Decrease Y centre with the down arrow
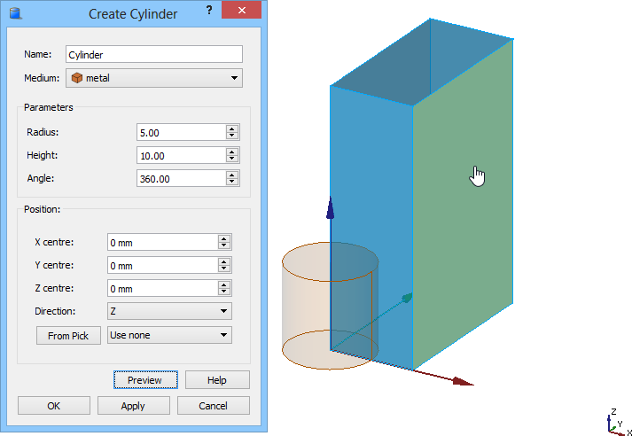The width and height of the screenshot is (632, 436). point(224,269)
